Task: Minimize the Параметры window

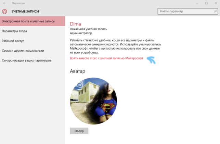Action: pyautogui.click(x=197, y=3)
